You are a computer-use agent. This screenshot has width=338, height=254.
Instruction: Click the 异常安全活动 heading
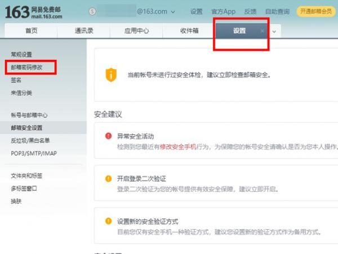[135, 136]
